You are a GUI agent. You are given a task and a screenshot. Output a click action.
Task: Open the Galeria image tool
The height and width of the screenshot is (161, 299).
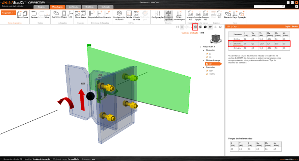pos(83,14)
